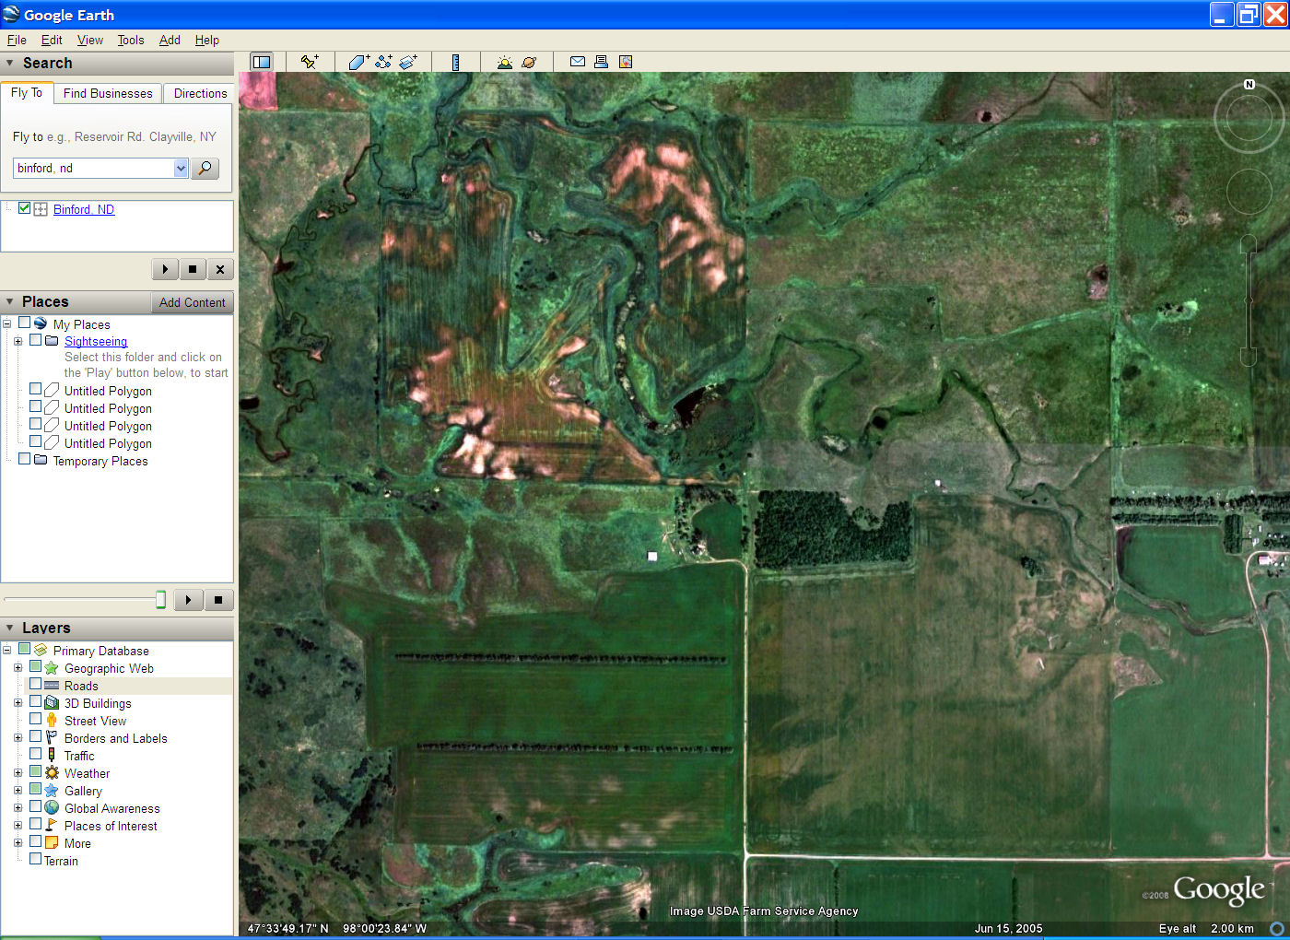Email the current view envelope icon
Image resolution: width=1290 pixels, height=940 pixels.
578,62
